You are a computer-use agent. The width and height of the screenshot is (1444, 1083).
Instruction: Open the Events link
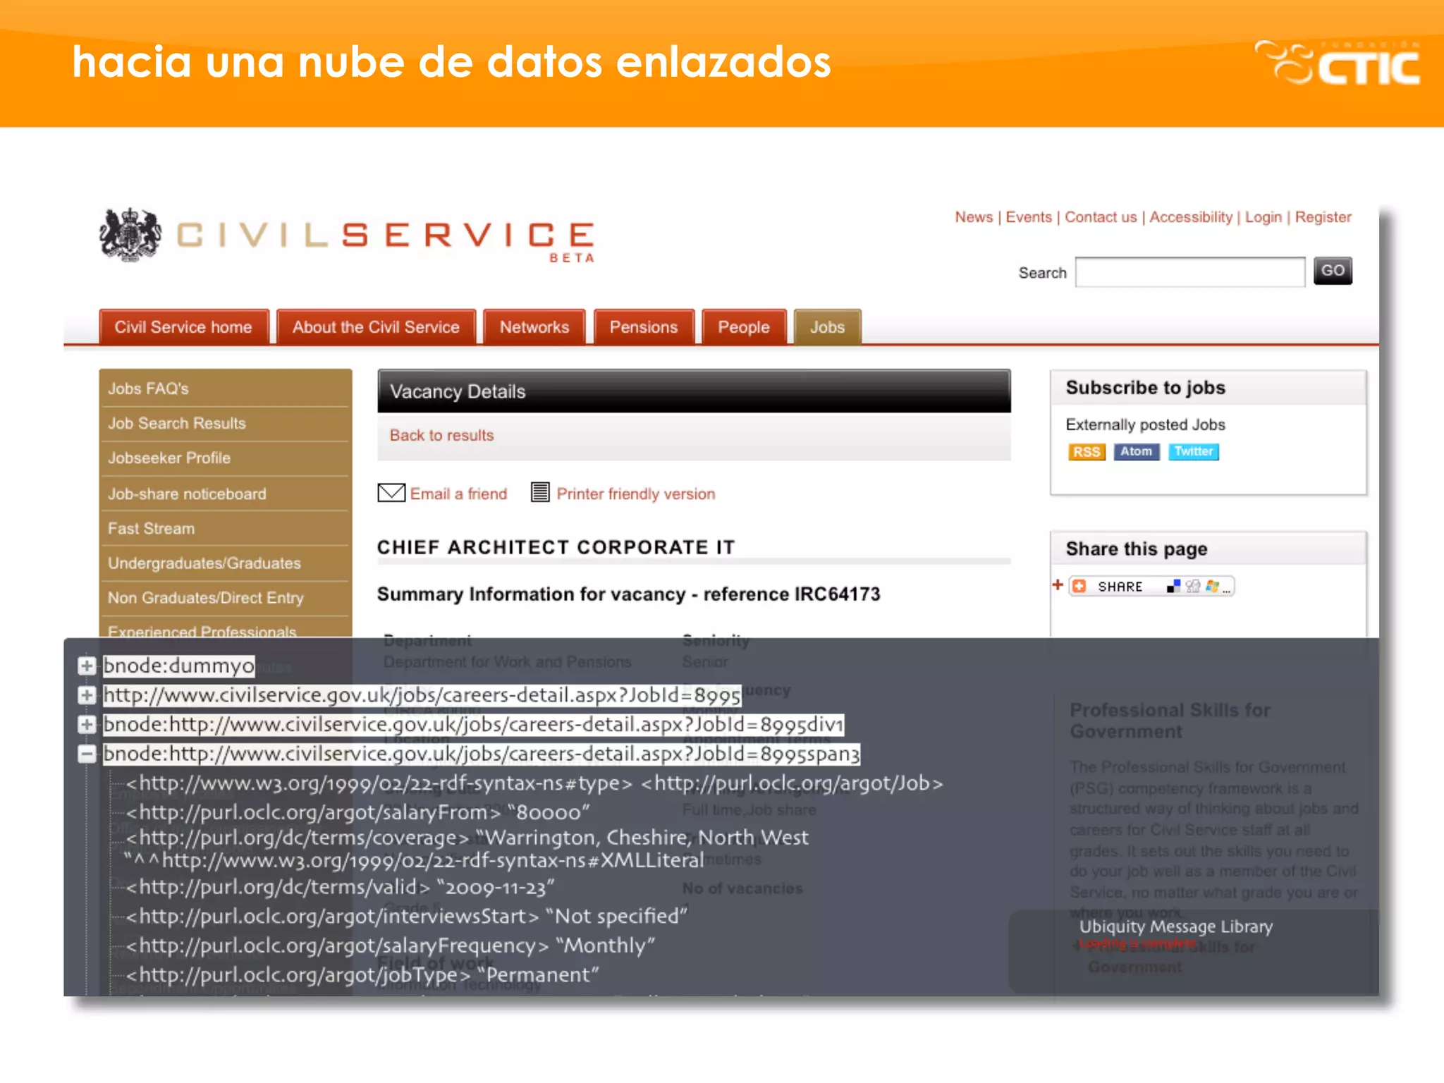tap(1029, 217)
